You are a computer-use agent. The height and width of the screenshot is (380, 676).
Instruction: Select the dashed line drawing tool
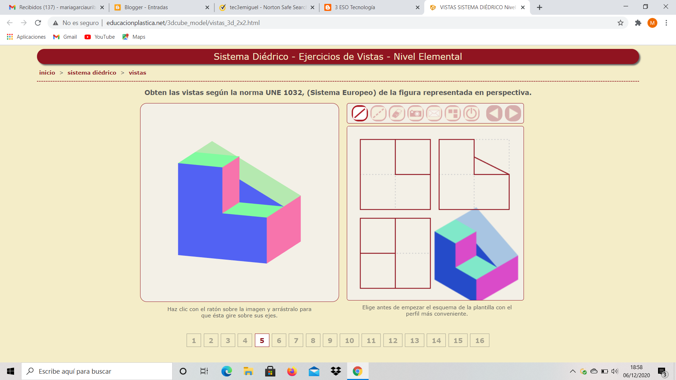tap(378, 114)
